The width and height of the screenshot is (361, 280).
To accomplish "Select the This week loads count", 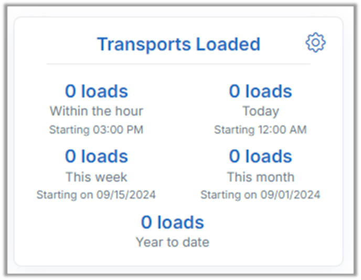I will click(96, 156).
